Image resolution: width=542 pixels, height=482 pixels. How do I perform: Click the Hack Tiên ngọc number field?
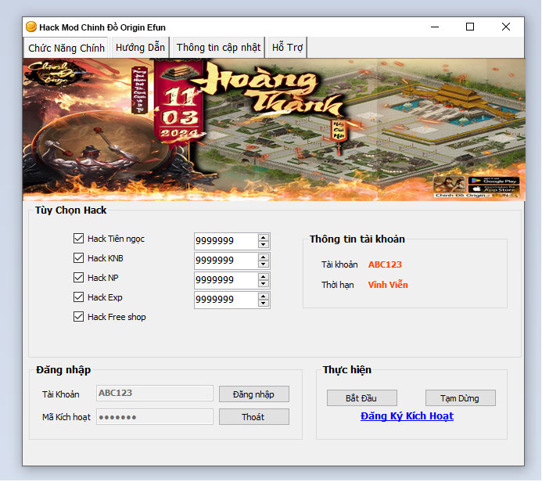click(x=226, y=241)
